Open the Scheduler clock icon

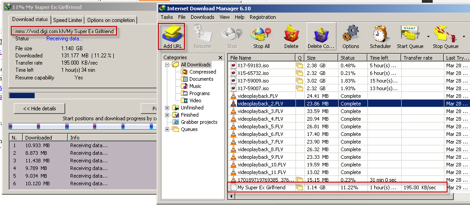pyautogui.click(x=380, y=36)
